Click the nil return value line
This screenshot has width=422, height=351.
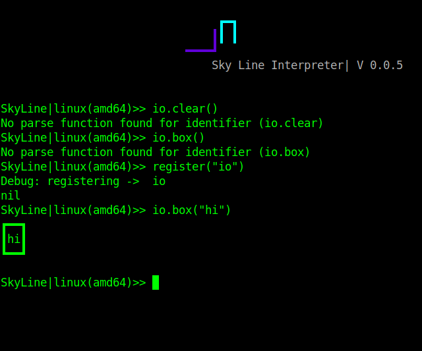click(x=11, y=196)
